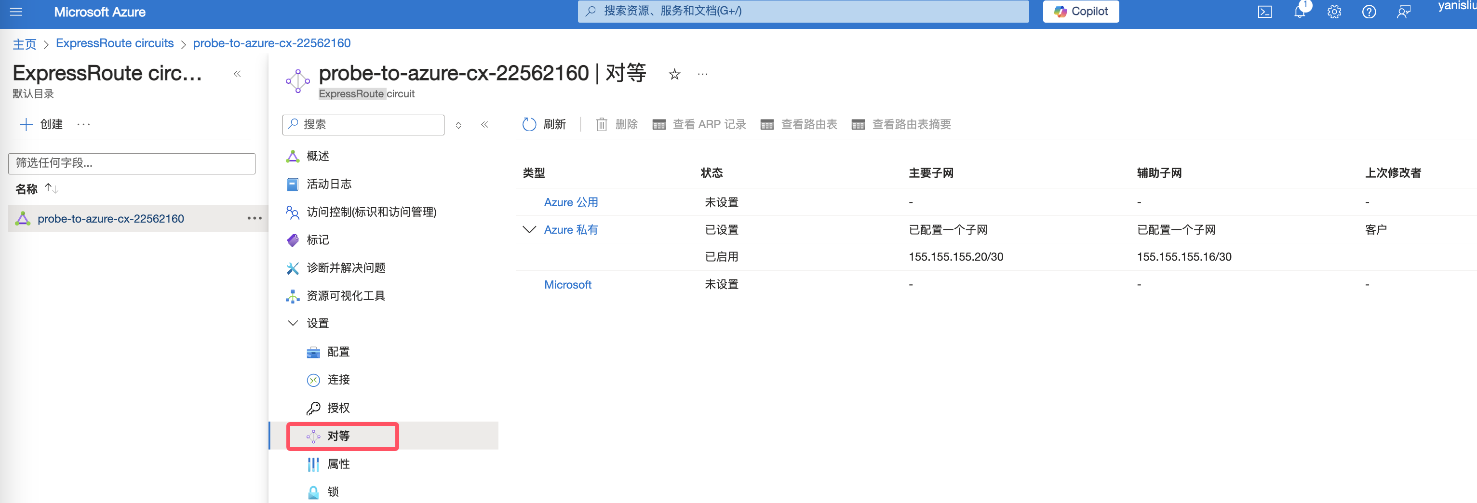The height and width of the screenshot is (503, 1477).
Task: Launch the Copilot button
Action: (1081, 12)
